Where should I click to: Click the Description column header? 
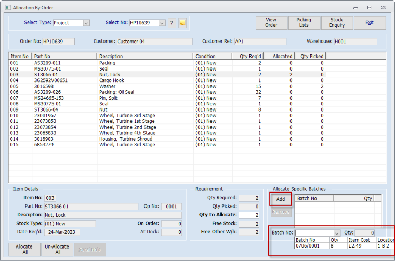pos(145,56)
